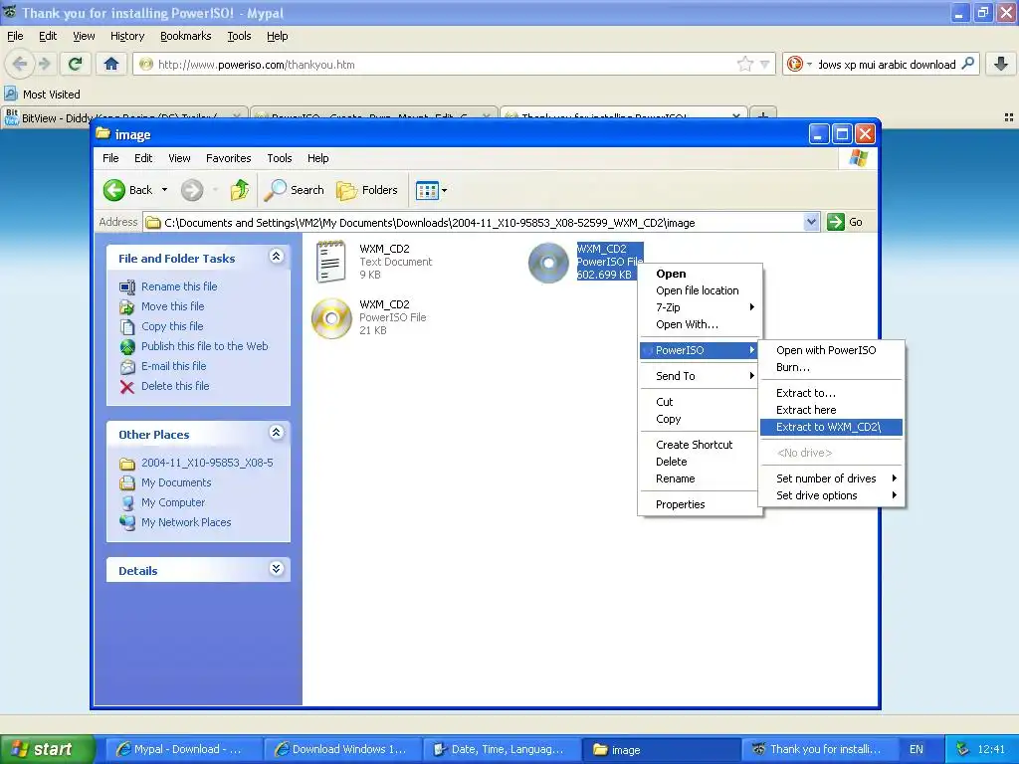The image size is (1019, 764).
Task: Open the 2004-11_X10-95853_X08-5 folder link
Action: 207,463
